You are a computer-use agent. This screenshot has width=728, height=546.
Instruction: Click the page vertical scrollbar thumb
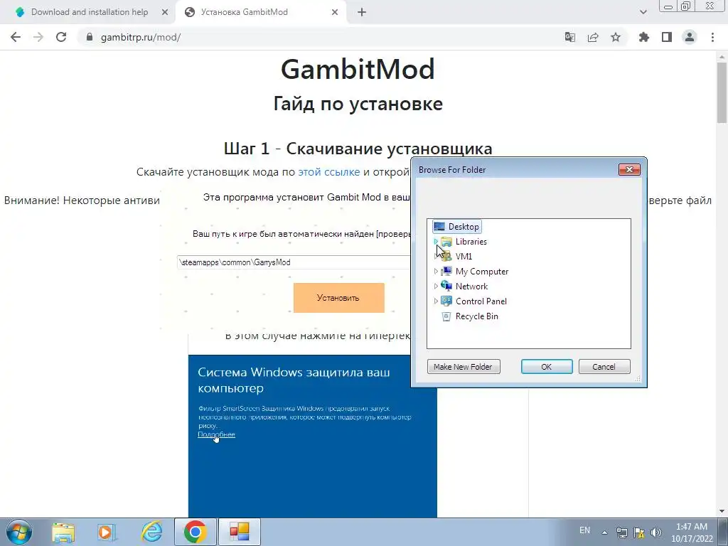pyautogui.click(x=722, y=93)
